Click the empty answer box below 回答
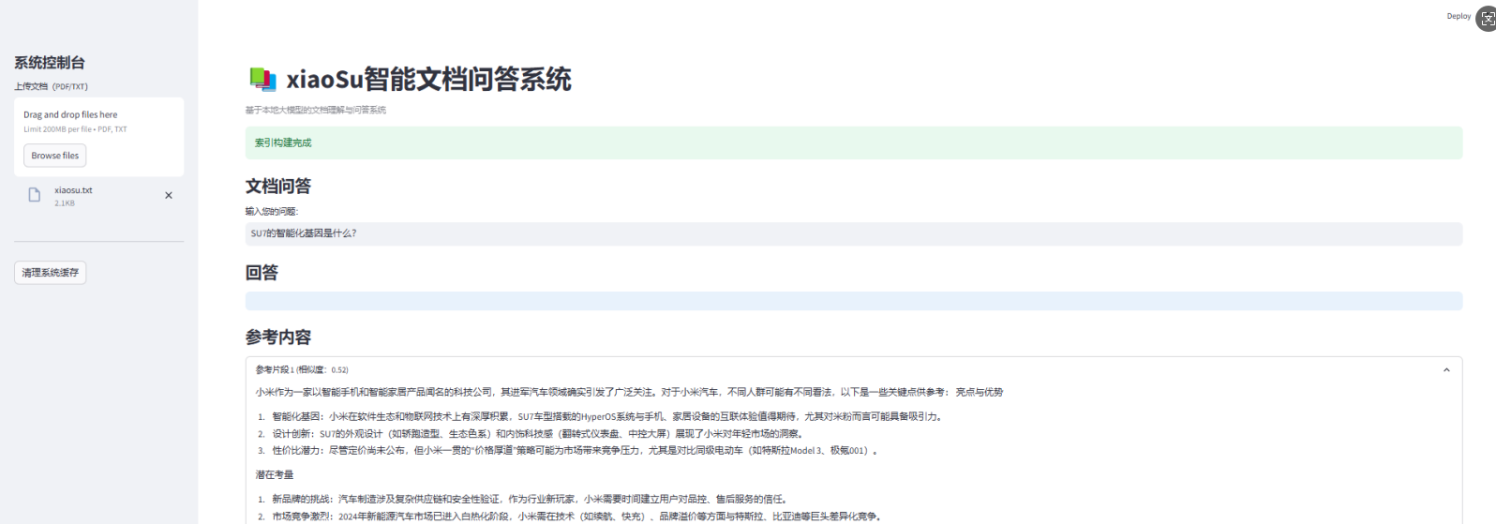 click(x=853, y=301)
